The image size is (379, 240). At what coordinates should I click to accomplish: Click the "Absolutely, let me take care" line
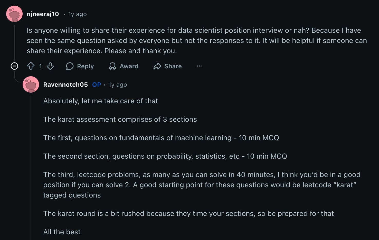tap(101, 101)
